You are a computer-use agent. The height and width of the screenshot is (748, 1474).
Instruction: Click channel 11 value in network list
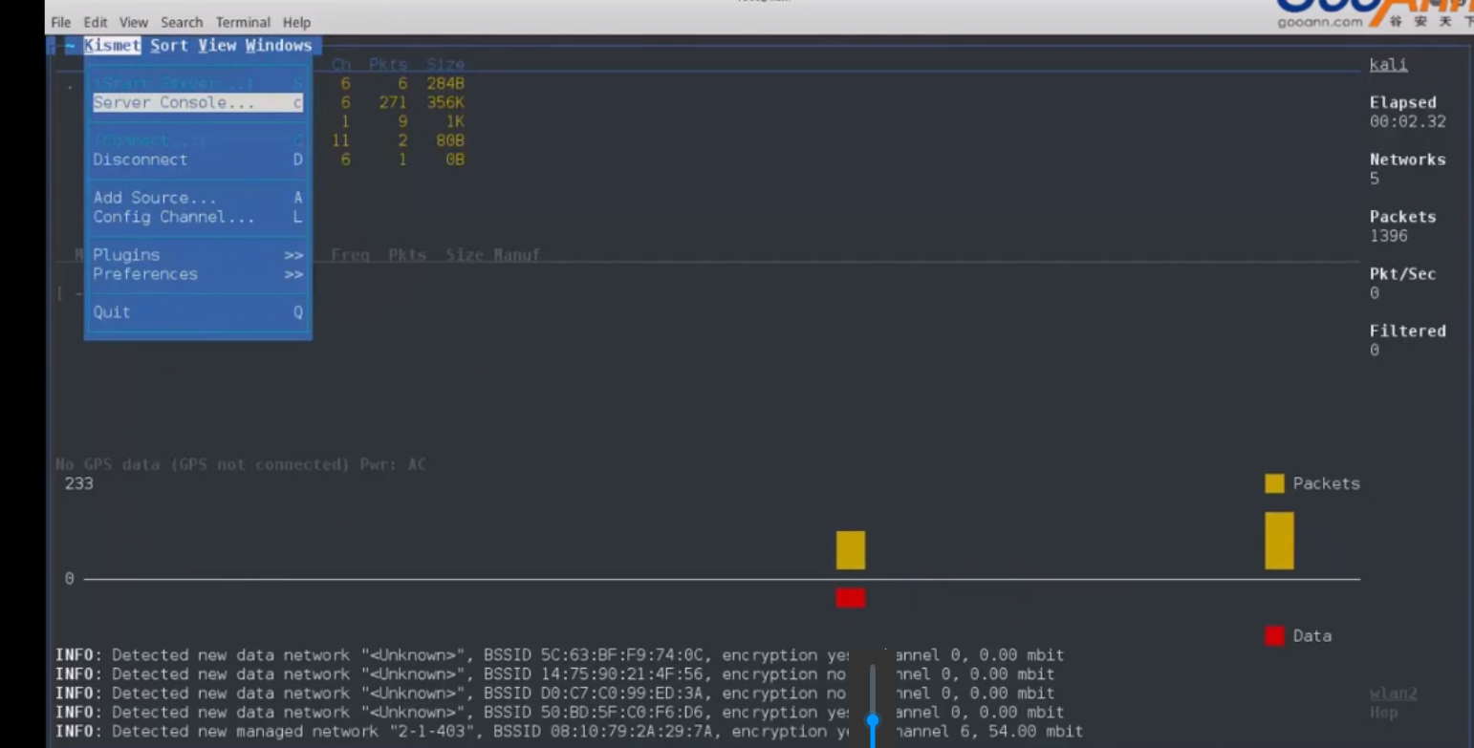(340, 140)
